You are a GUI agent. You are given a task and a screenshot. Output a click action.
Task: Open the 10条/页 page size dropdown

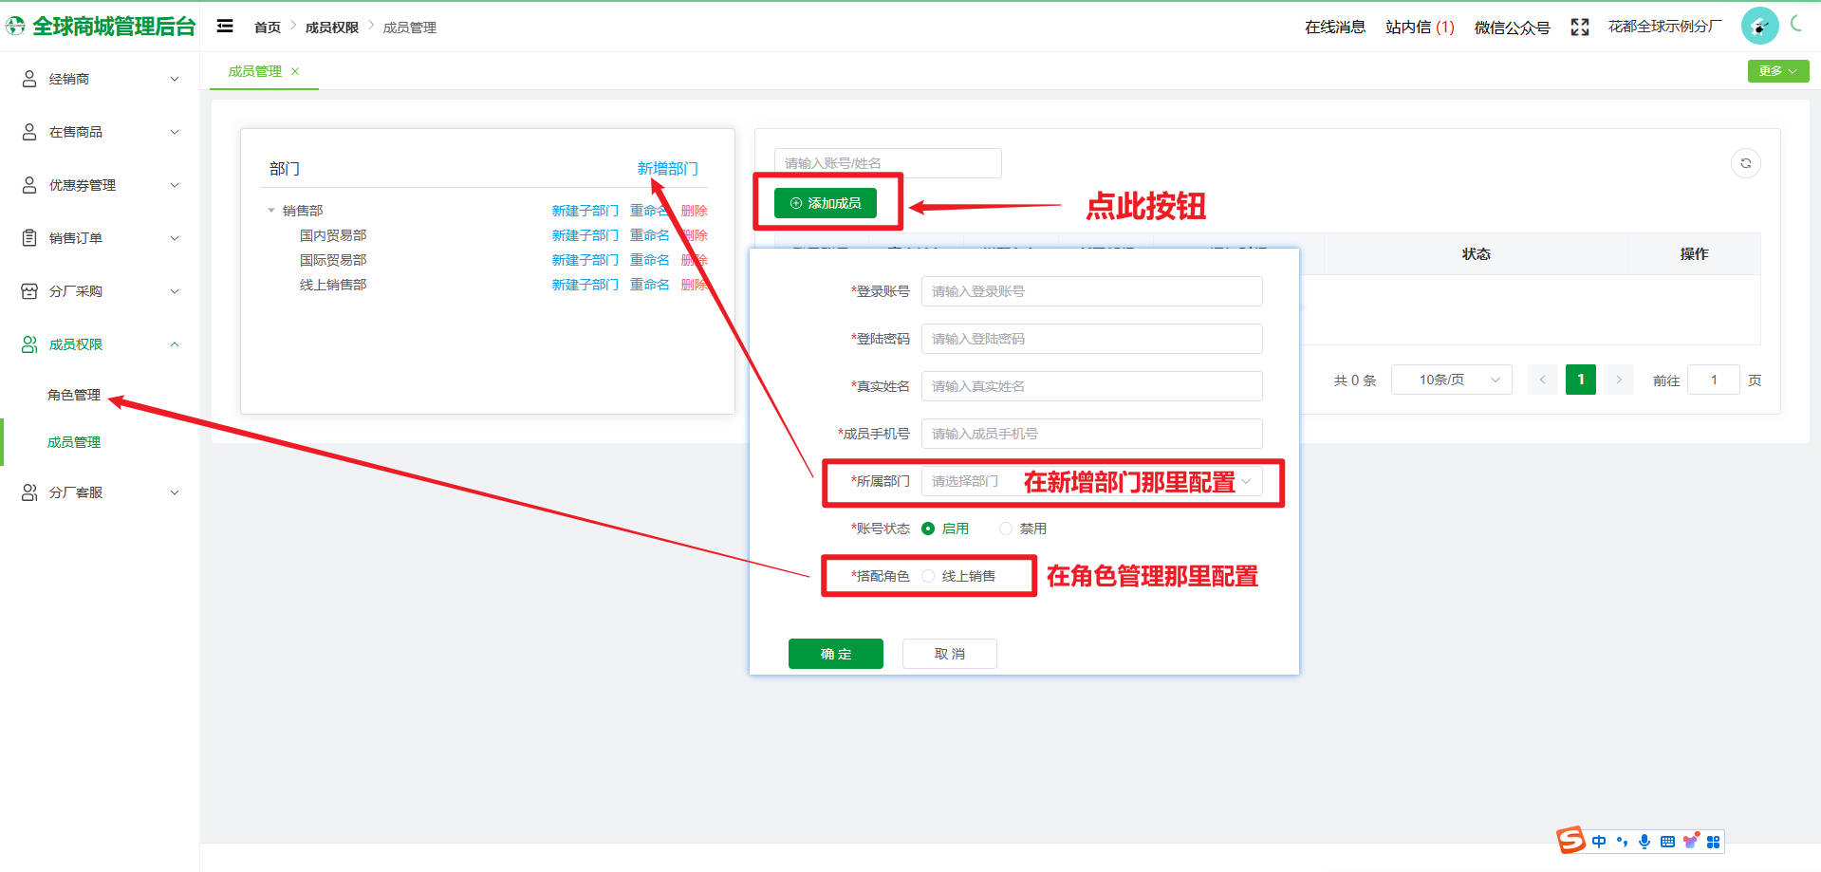(x=1451, y=380)
